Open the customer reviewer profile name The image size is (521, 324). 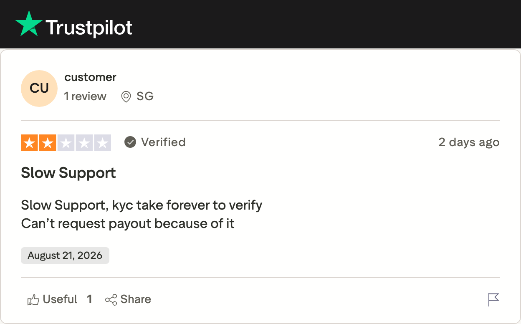90,77
